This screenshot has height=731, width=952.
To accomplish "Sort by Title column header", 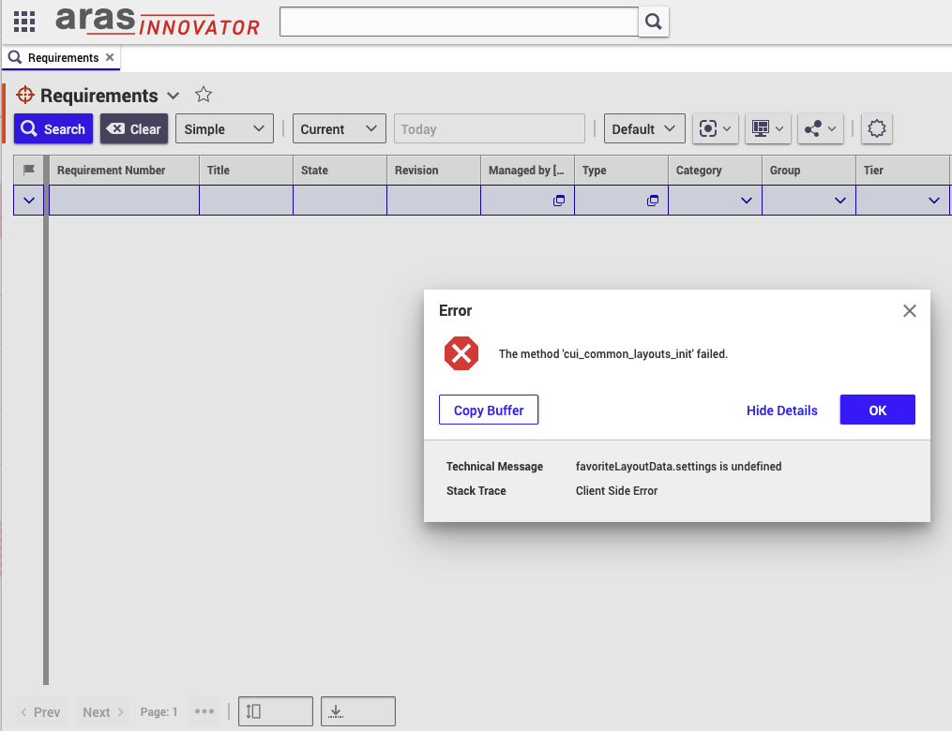I will pos(246,170).
